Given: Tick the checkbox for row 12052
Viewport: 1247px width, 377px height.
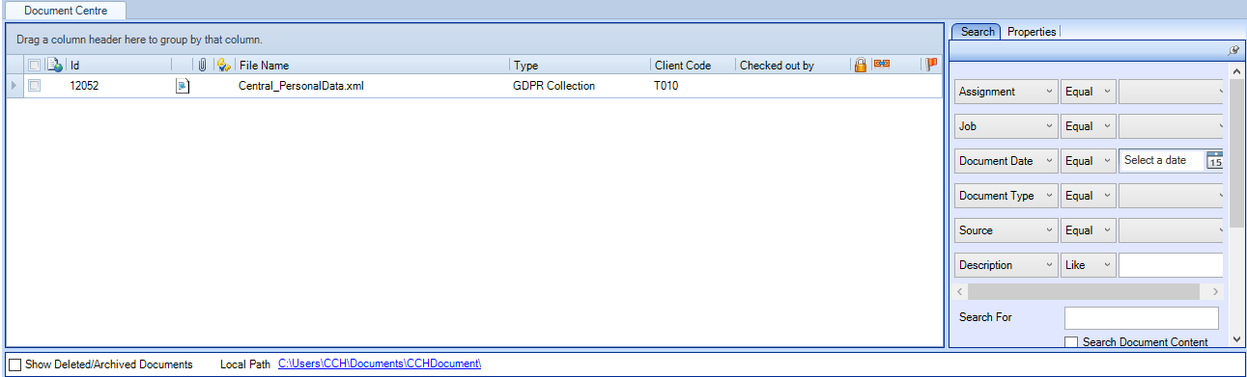Looking at the screenshot, I should pos(35,86).
